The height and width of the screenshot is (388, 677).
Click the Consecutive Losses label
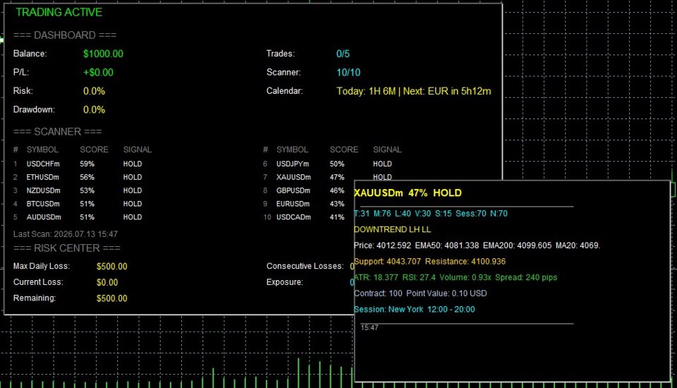305,266
